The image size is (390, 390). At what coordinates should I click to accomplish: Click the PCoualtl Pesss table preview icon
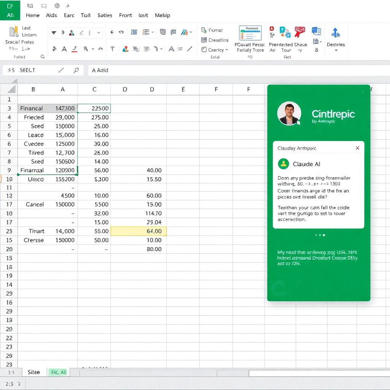click(x=250, y=33)
